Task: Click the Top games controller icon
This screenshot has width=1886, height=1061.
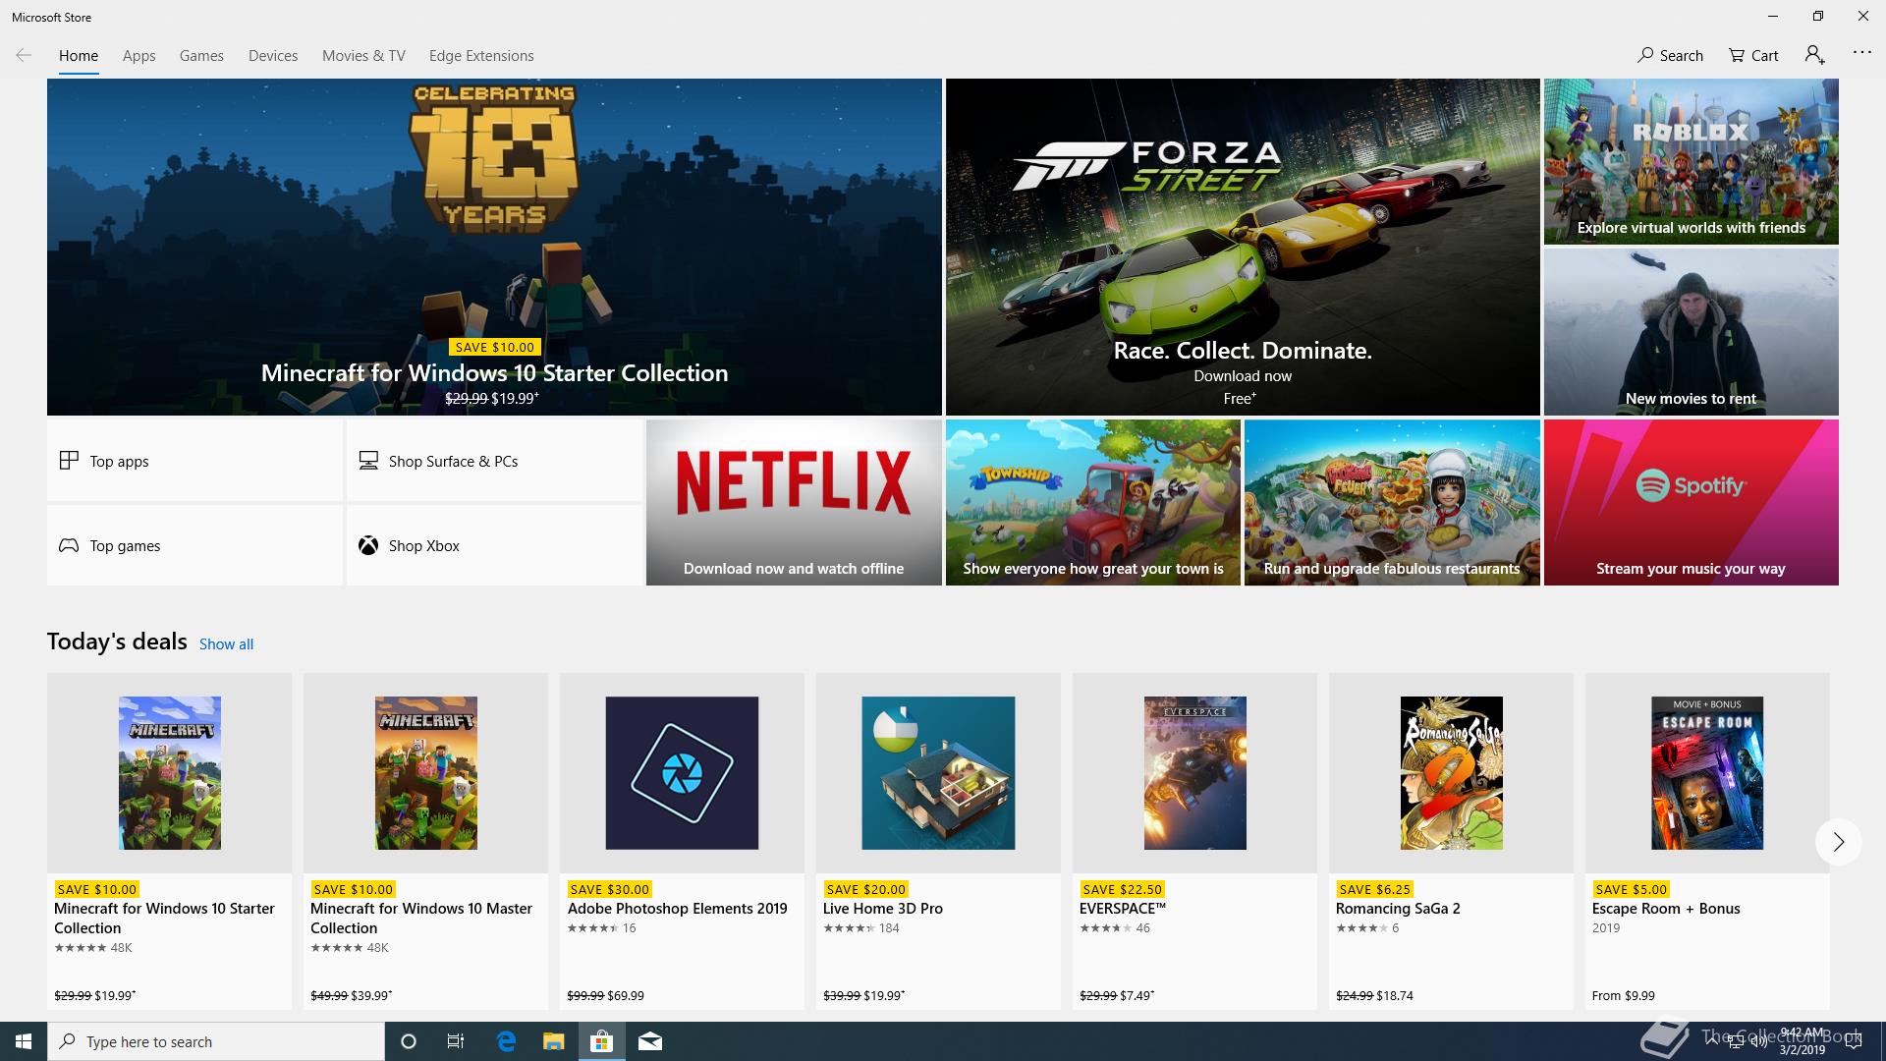Action: [69, 545]
